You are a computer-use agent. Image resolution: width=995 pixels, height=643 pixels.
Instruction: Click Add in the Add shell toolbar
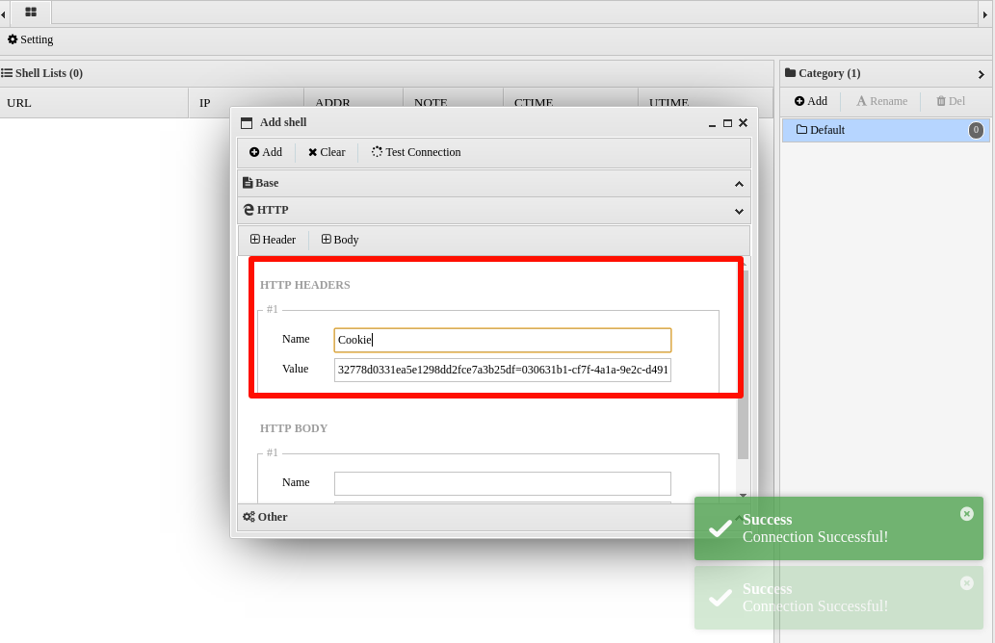[x=266, y=152]
